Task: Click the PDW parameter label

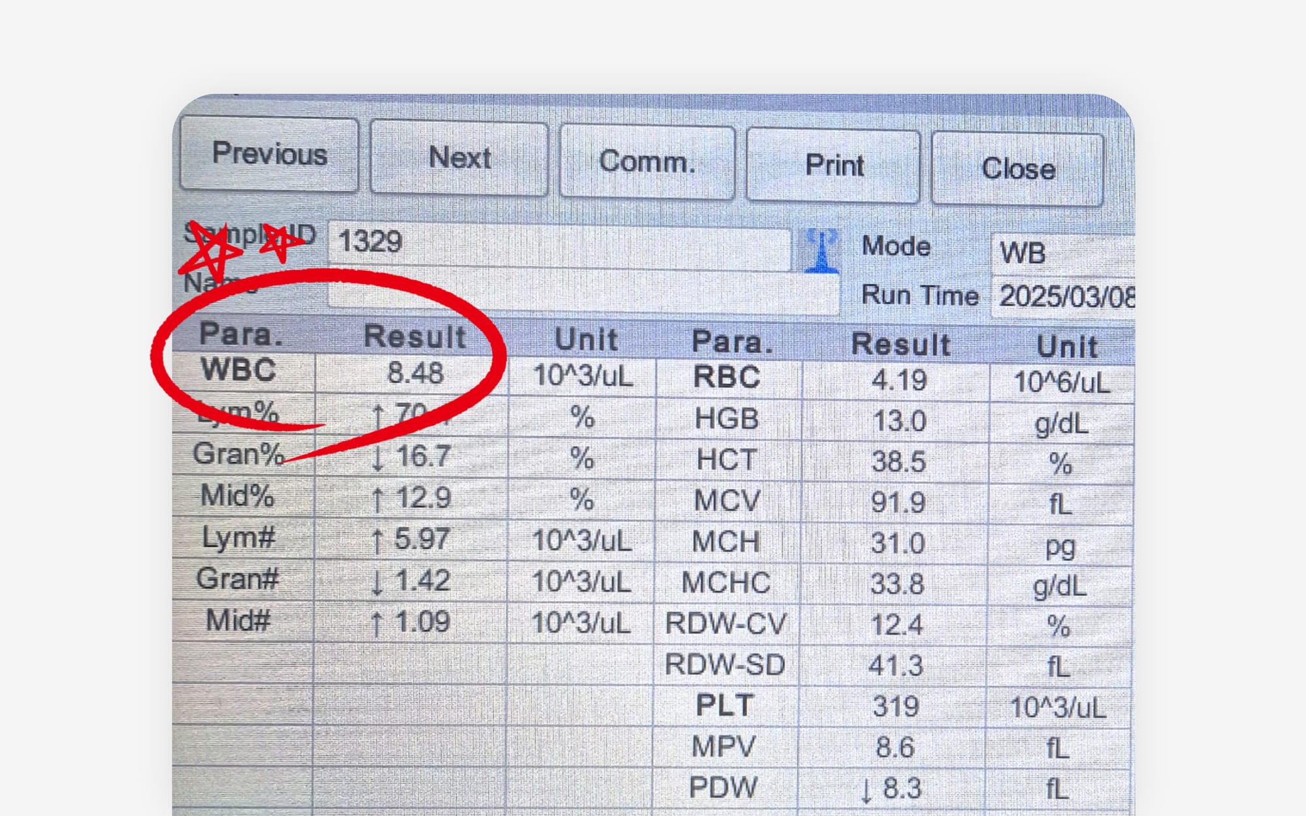Action: pyautogui.click(x=723, y=787)
